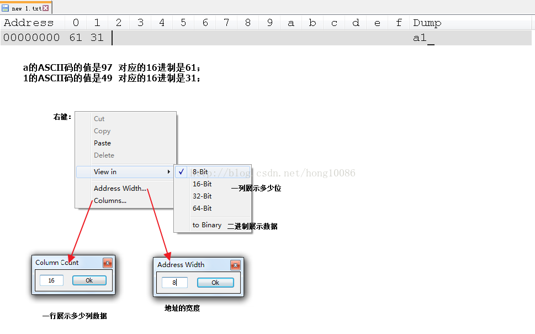Image resolution: width=535 pixels, height=334 pixels.
Task: Click column header a
Action: [291, 23]
